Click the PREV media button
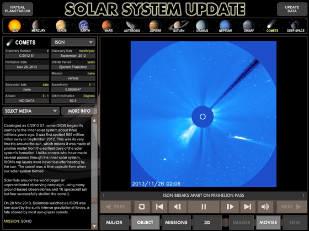This screenshot has width=309, height=231. 115,207
